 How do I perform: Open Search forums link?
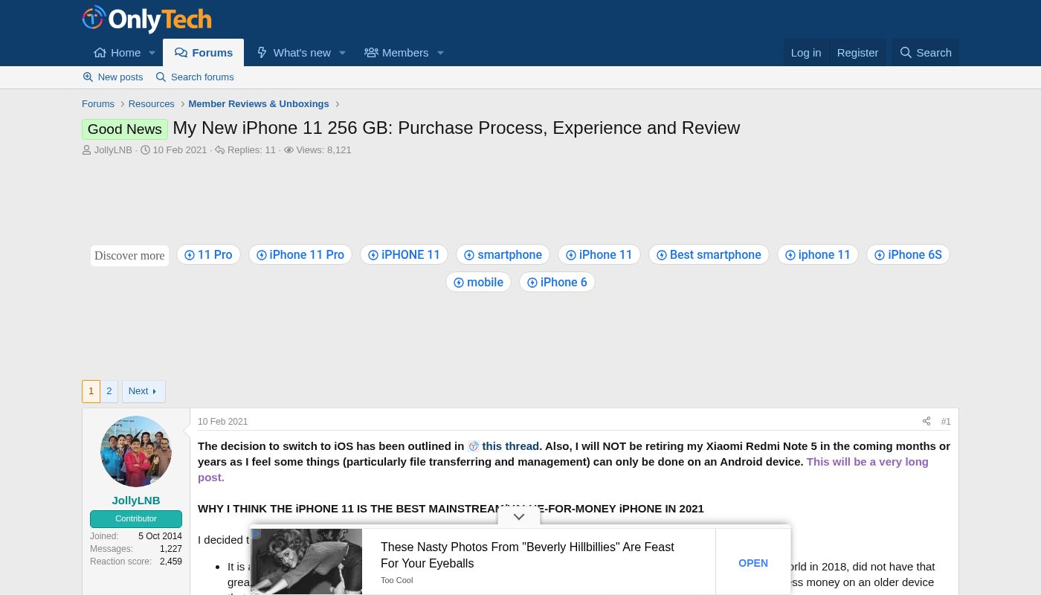pos(195,77)
